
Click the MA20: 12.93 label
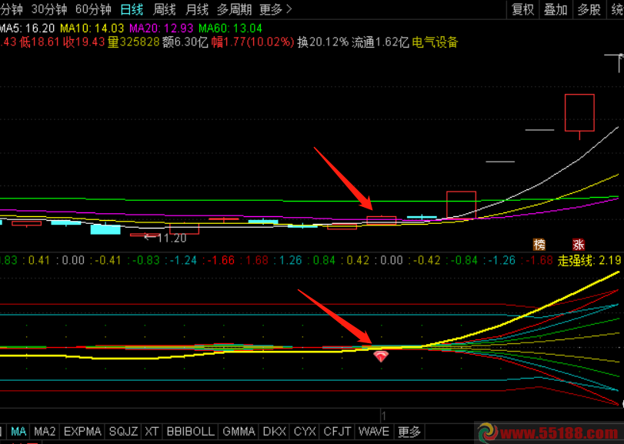[161, 28]
